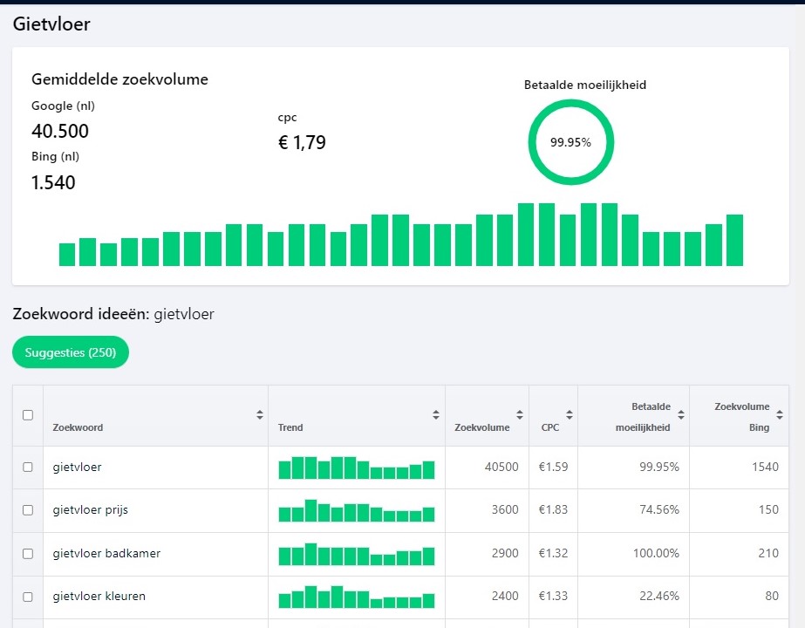Click the Zoekwoord ideeën: gietvloer heading
This screenshot has height=628, width=805.
point(113,314)
